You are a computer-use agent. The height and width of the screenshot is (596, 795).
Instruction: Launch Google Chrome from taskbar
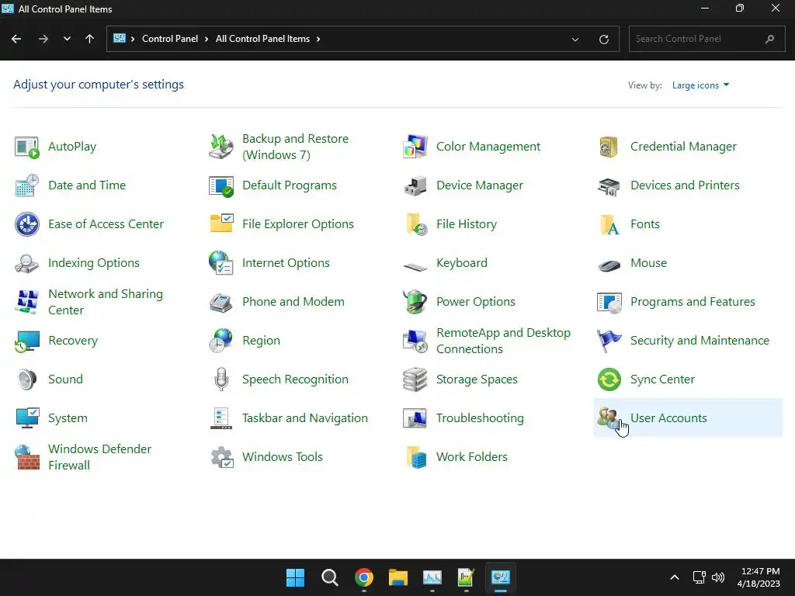point(363,577)
